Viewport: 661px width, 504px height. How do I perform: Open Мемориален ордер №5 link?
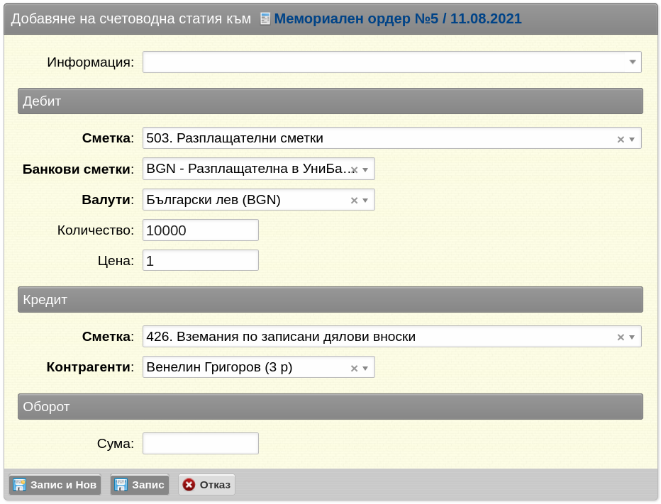[398, 18]
